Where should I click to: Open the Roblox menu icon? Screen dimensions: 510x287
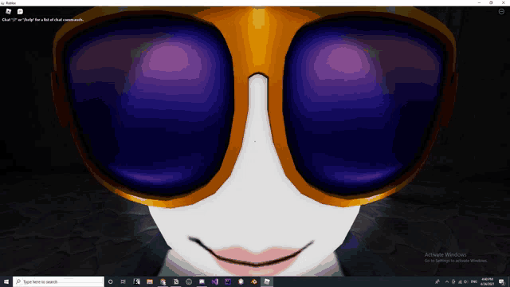pos(9,11)
